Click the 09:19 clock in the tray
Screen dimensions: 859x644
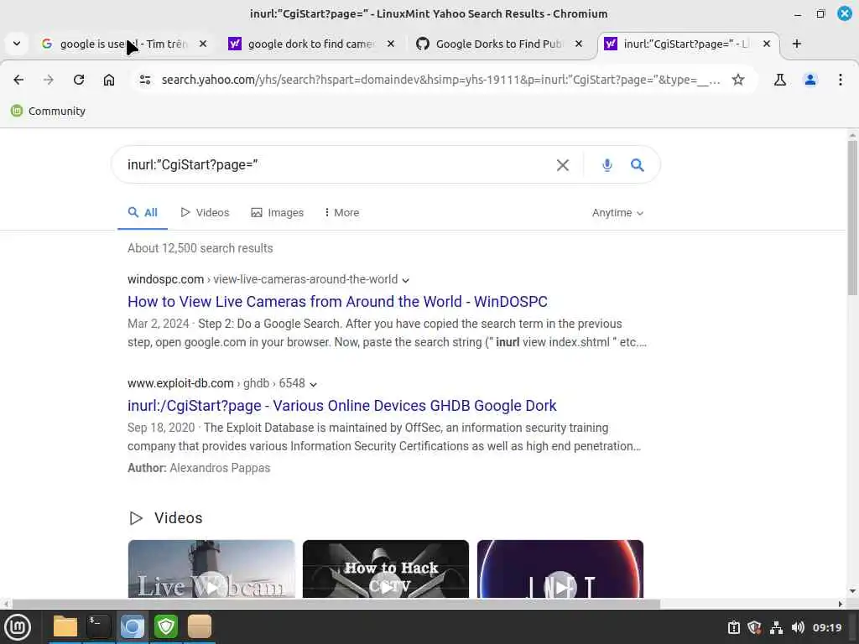pyautogui.click(x=826, y=627)
